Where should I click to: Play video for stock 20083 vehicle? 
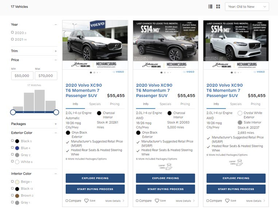coord(189,72)
